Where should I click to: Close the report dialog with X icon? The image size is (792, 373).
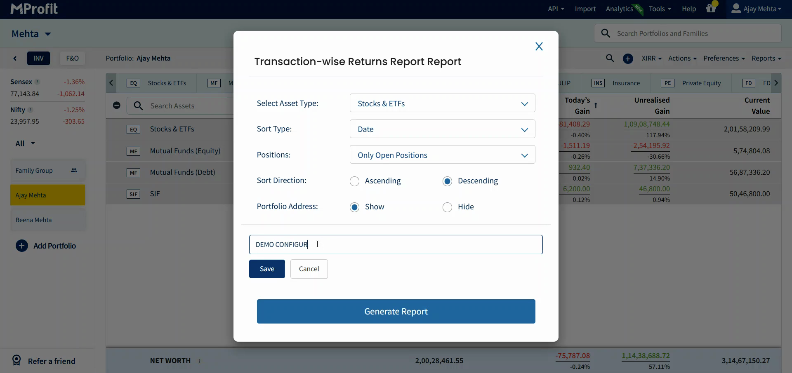coord(539,47)
